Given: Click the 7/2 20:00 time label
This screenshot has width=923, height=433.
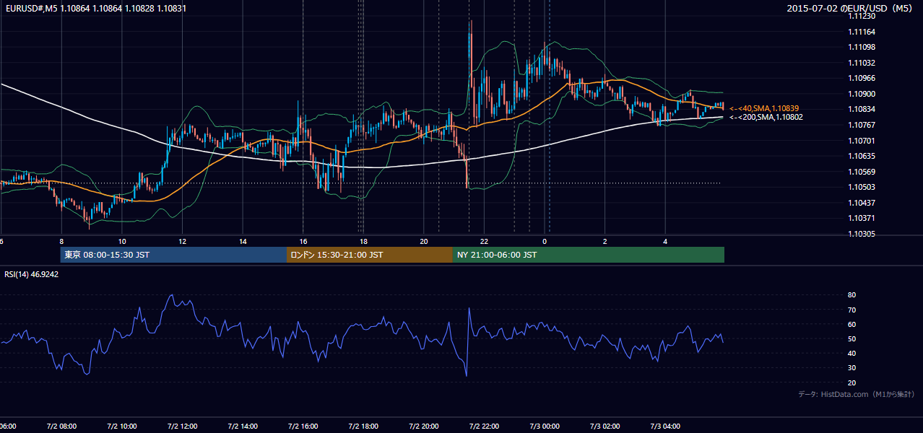Looking at the screenshot, I should click(424, 427).
